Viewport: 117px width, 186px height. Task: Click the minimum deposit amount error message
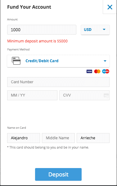(37, 41)
